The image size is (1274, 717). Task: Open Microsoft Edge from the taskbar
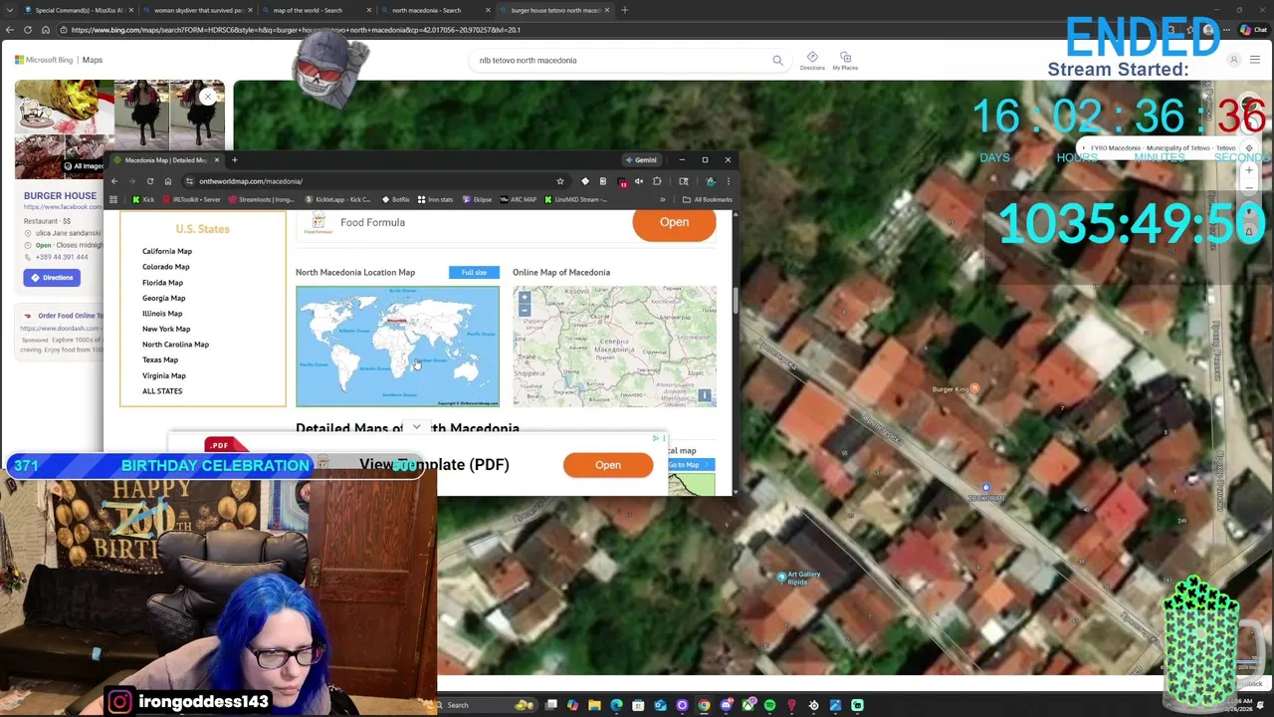pyautogui.click(x=616, y=705)
